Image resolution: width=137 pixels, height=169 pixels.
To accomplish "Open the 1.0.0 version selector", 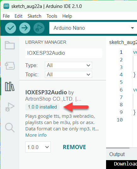I will pyautogui.click(x=38, y=147).
